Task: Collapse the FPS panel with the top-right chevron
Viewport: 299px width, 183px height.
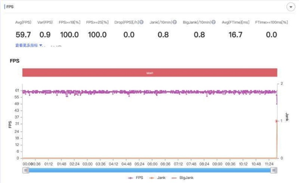Action: point(290,7)
